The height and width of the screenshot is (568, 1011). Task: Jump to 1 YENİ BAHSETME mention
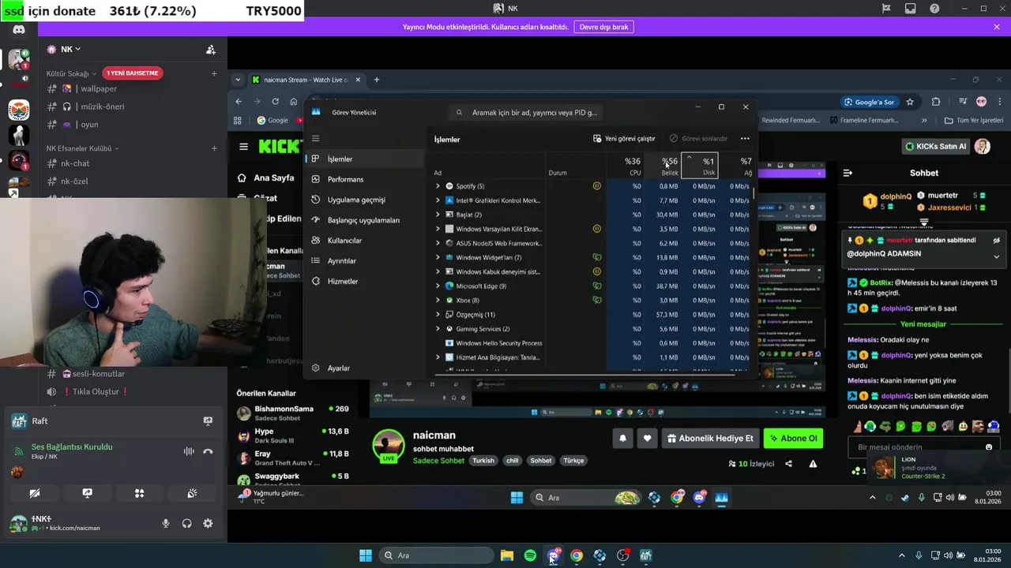[x=133, y=73]
